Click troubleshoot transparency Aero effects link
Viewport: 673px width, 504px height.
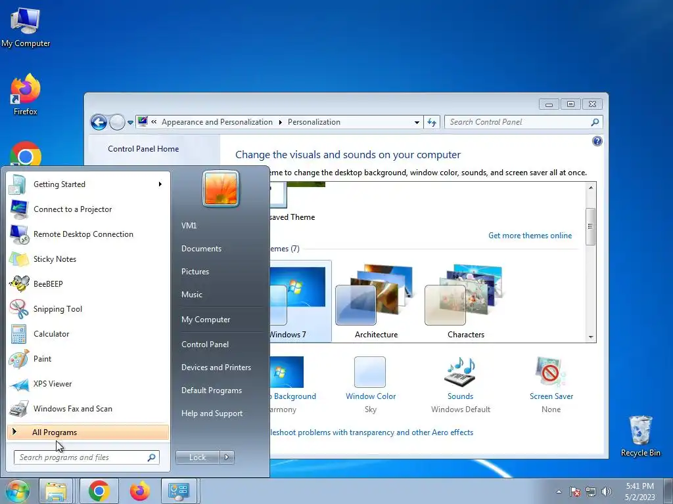372,432
